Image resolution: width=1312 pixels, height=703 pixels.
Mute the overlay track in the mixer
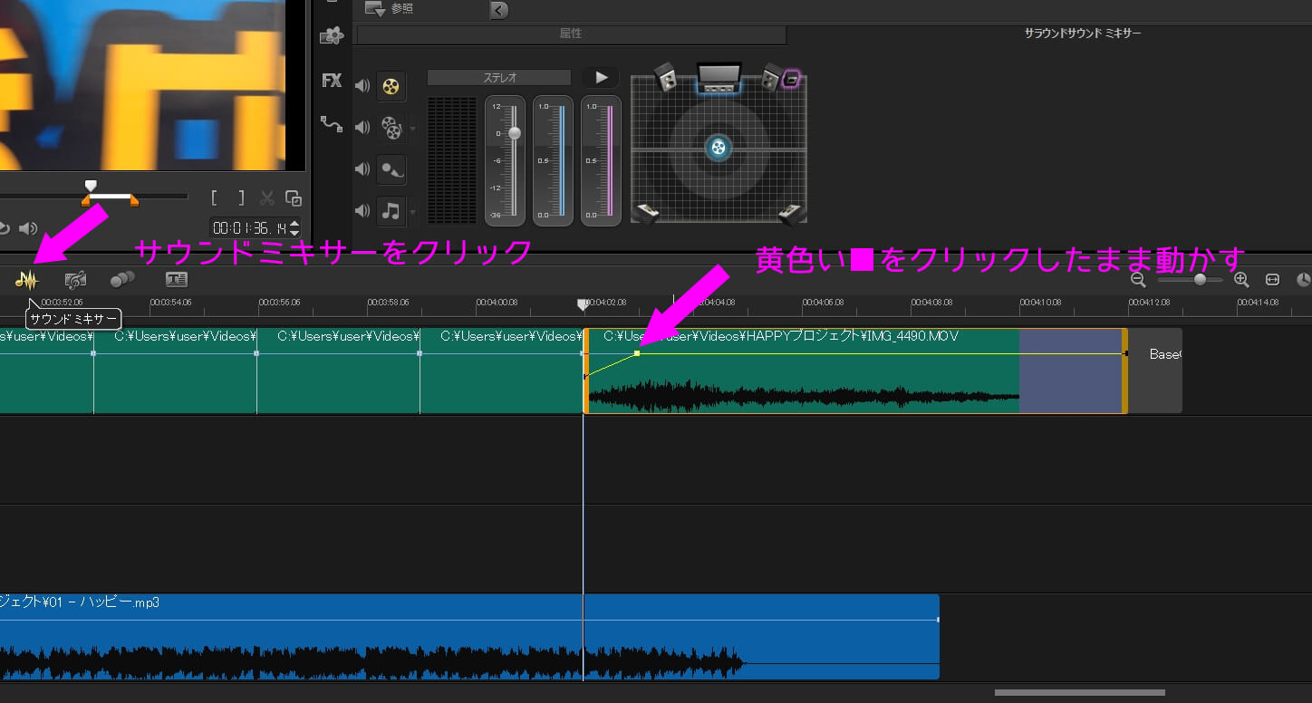tap(362, 128)
